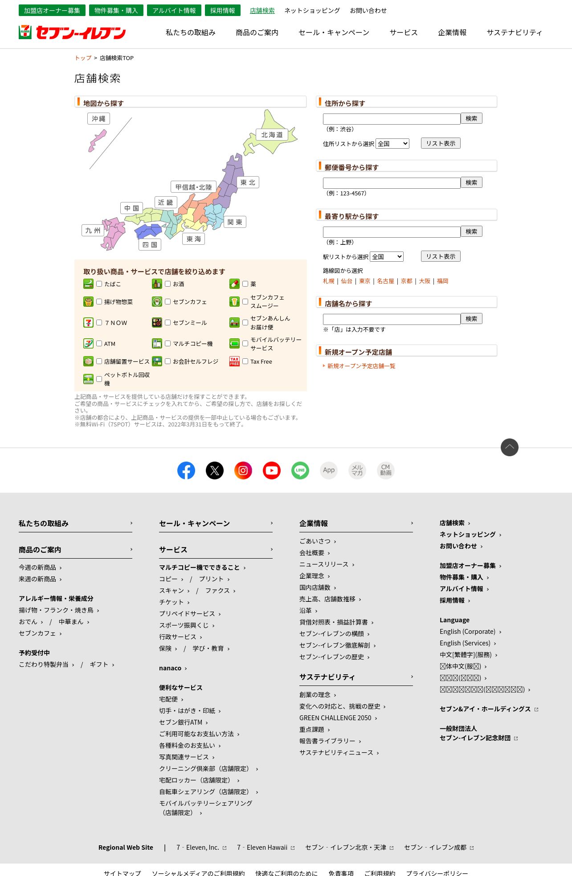
Task: Open the 東京 route map link
Action: (x=364, y=281)
